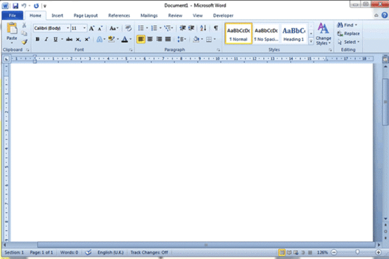Click the Text Effects icon
This screenshot has width=389, height=259.
[99, 39]
